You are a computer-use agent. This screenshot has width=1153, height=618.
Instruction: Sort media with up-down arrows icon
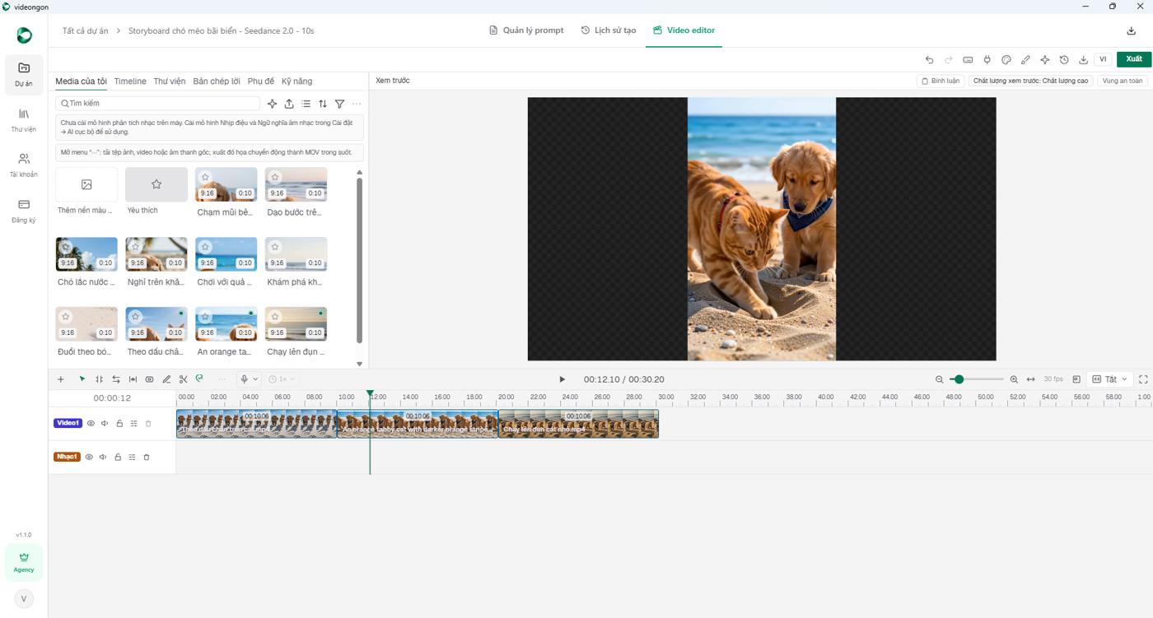[323, 104]
